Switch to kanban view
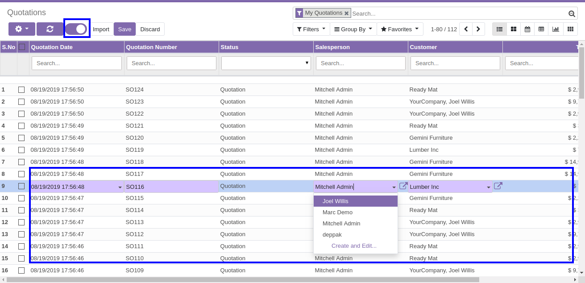 [x=514, y=29]
